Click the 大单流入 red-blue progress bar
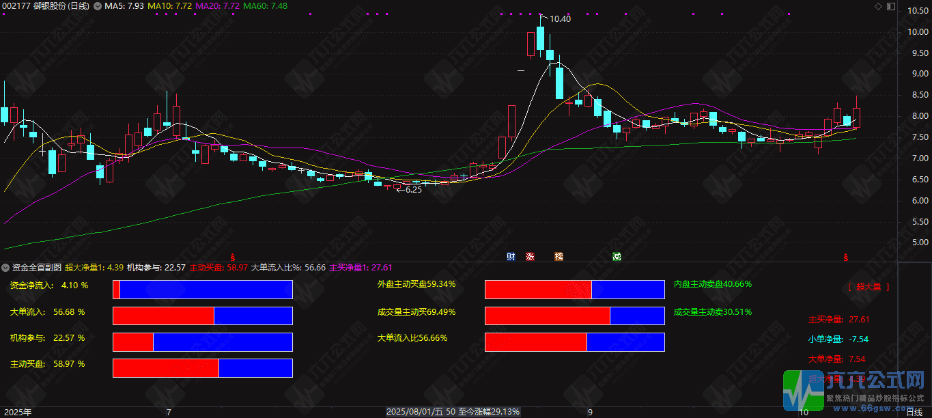The image size is (932, 418). (x=202, y=316)
